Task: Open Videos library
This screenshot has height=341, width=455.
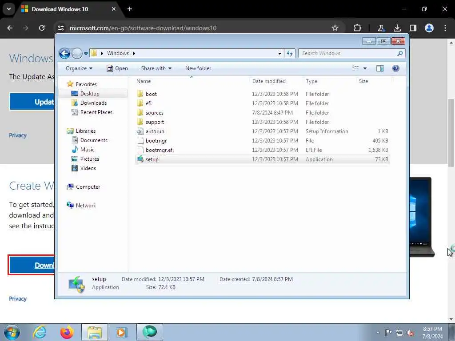Action: [88, 168]
